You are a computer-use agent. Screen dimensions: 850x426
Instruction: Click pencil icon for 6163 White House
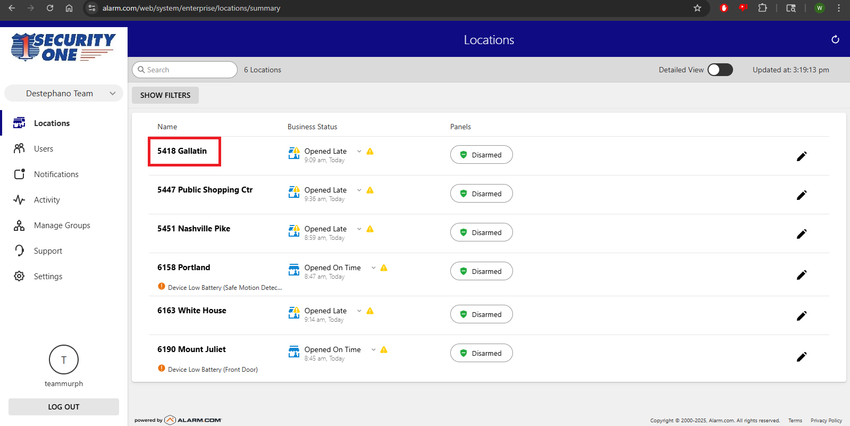(802, 316)
